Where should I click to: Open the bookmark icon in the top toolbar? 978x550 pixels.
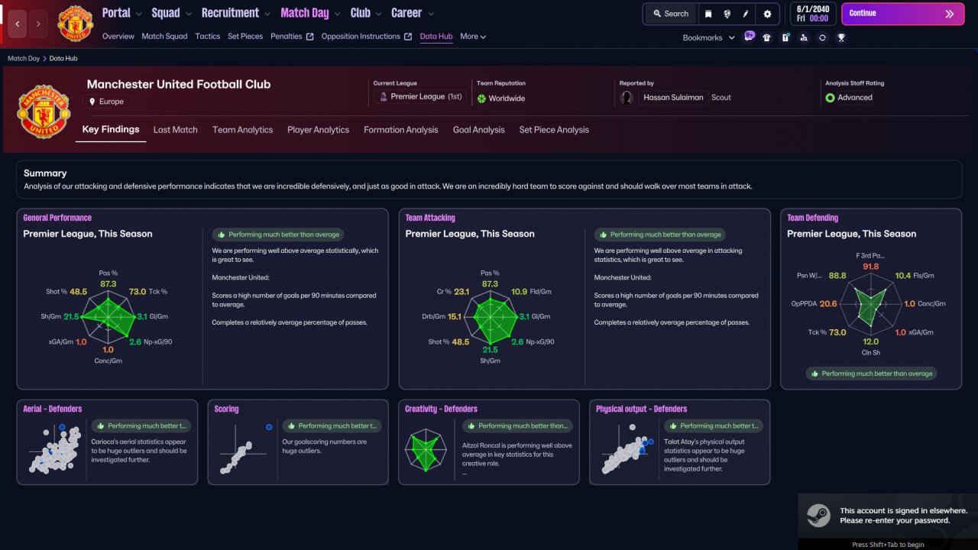point(708,14)
